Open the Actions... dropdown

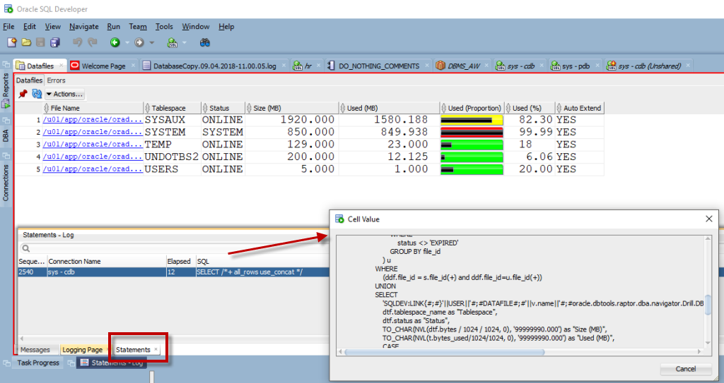[x=64, y=94]
